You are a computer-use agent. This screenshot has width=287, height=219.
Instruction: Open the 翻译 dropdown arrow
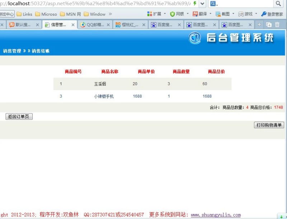tap(210, 14)
